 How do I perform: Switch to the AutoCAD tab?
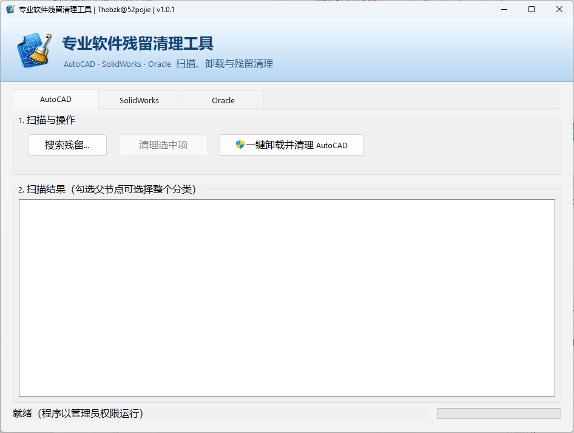[x=56, y=99]
